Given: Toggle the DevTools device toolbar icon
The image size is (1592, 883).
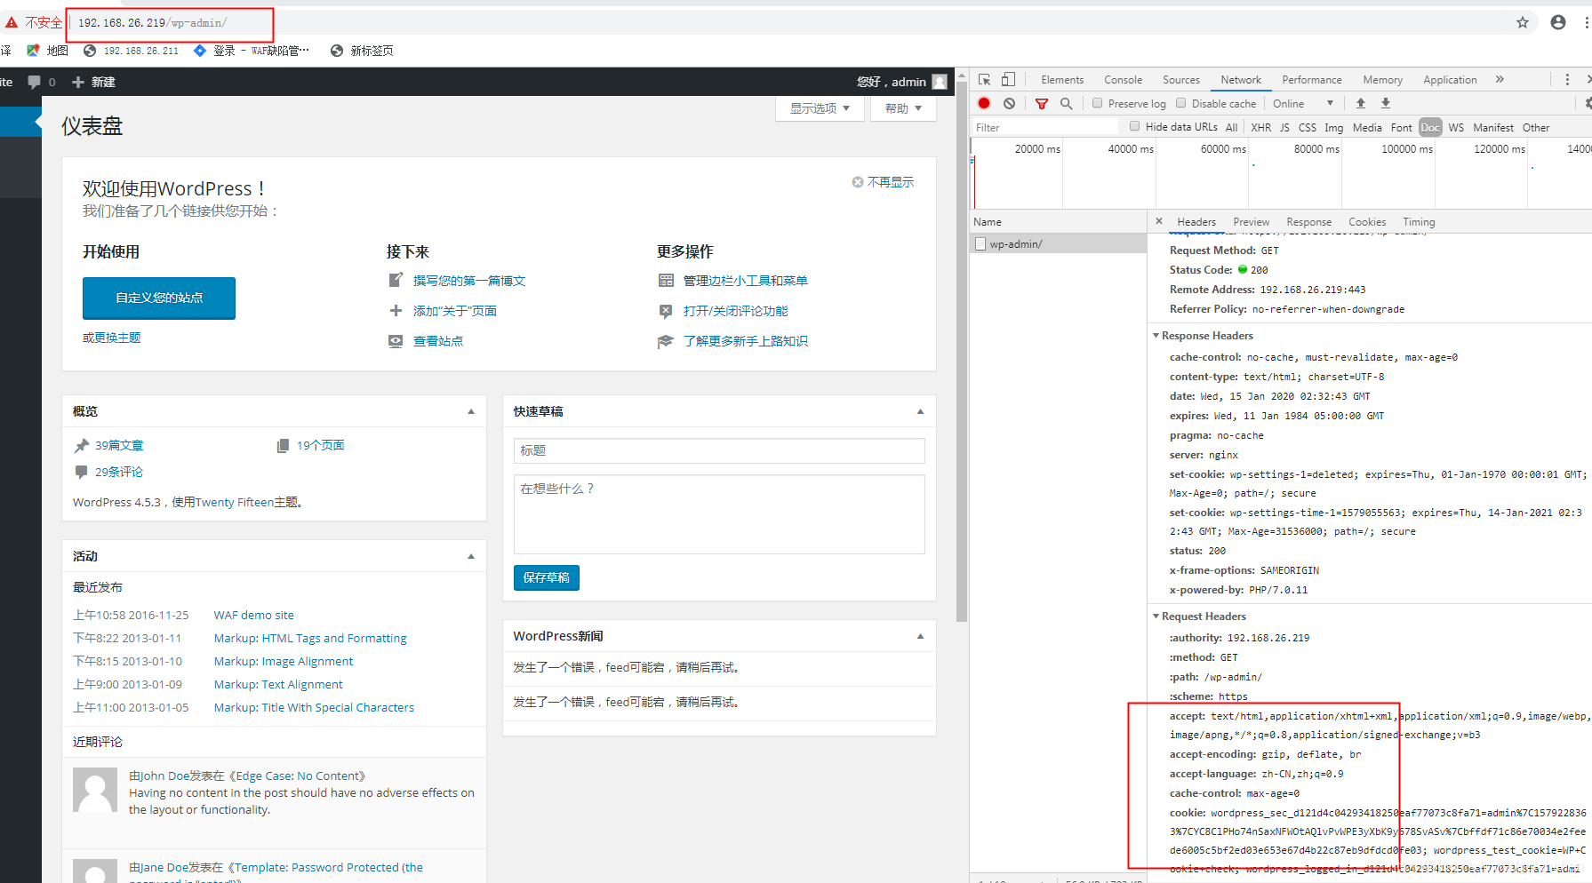Looking at the screenshot, I should point(1008,79).
